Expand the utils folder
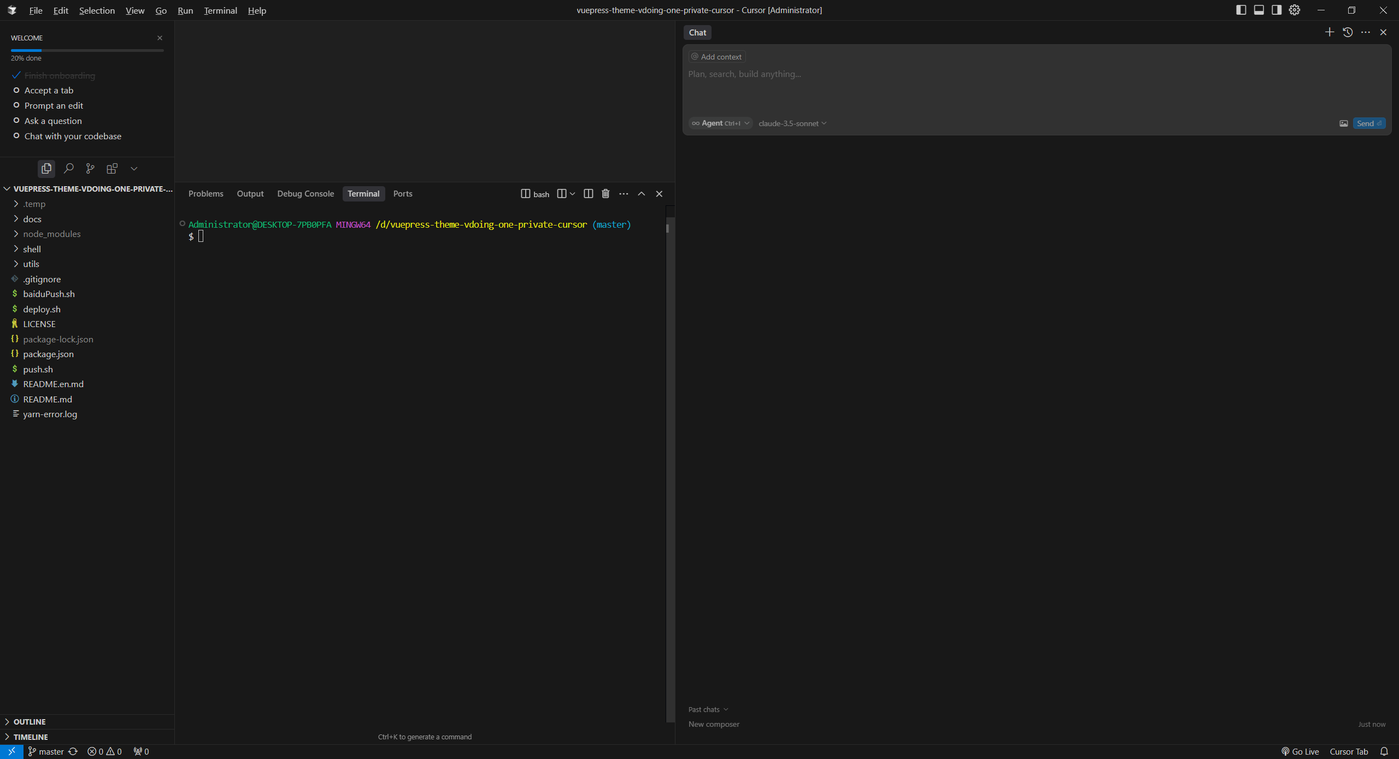 click(x=87, y=264)
